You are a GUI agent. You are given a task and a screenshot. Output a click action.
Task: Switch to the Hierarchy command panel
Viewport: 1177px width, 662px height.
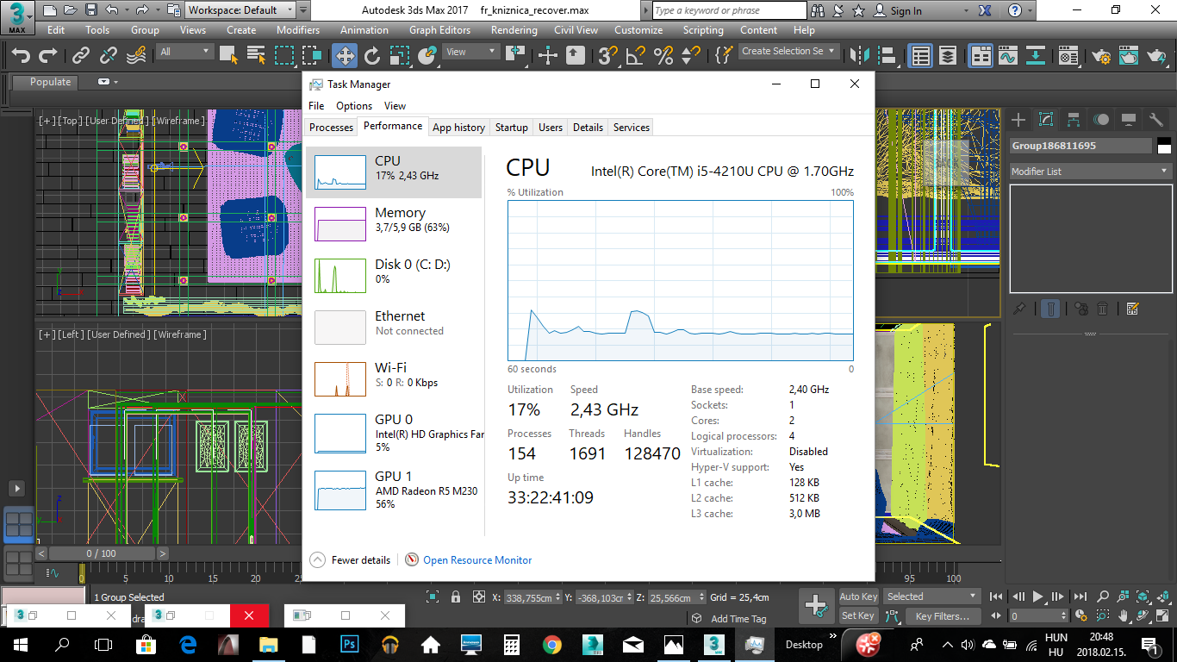(x=1073, y=120)
